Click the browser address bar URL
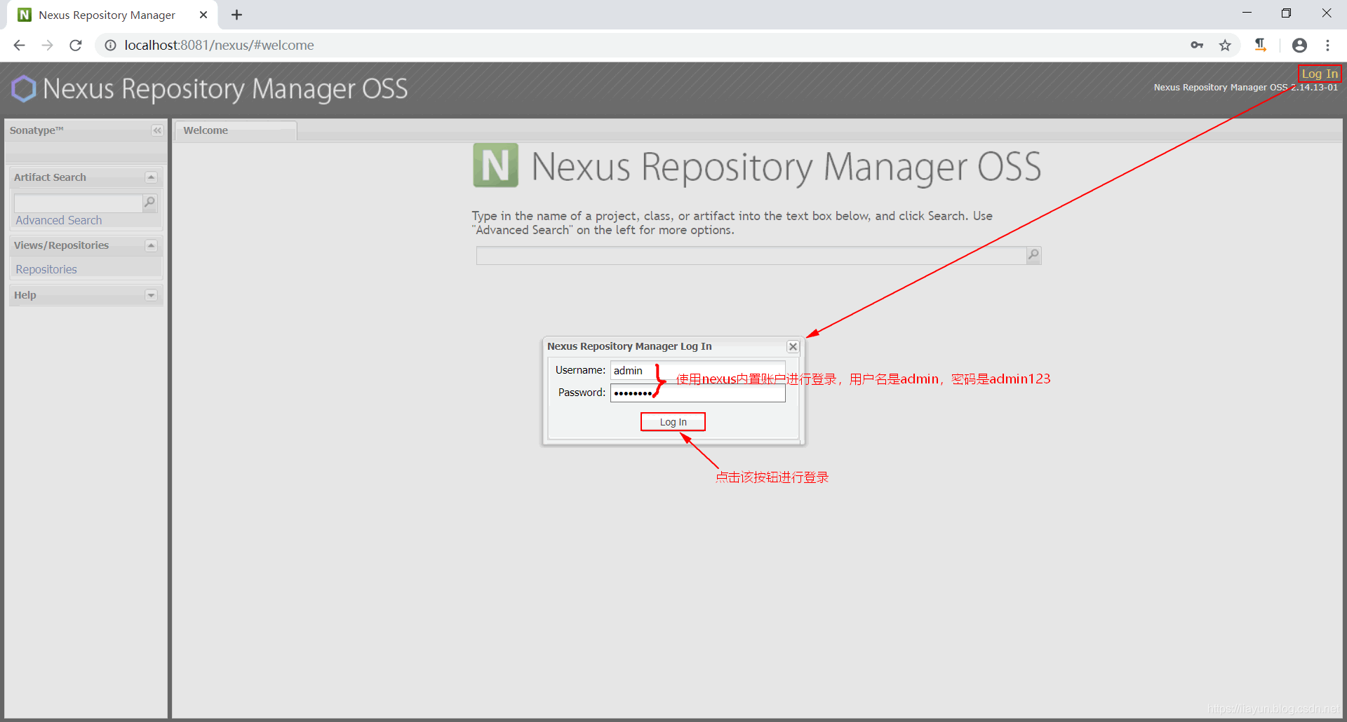Screen dimensions: 1347x722 [x=219, y=46]
